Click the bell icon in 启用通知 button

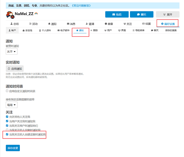(x=9, y=68)
